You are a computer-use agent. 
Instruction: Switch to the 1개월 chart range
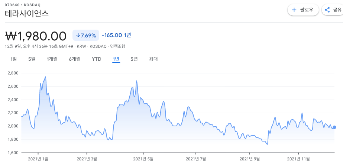tap(52, 59)
